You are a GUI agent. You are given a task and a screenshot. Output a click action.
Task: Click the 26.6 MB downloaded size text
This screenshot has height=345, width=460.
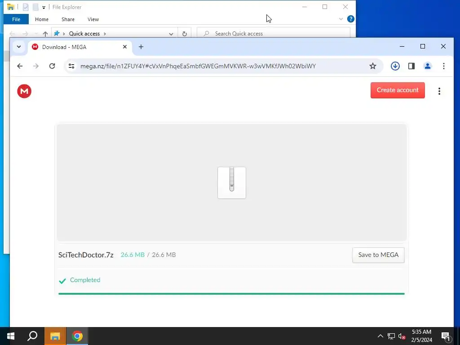click(133, 255)
